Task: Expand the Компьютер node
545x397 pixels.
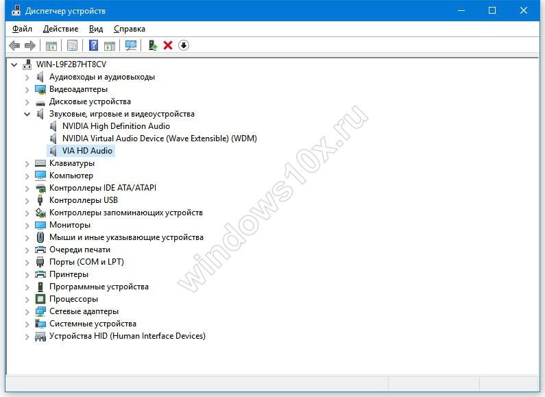Action: (27, 176)
